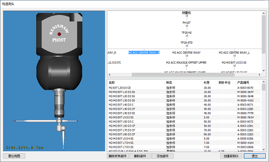The width and height of the screenshot is (269, 162).
Task: Select the M2-M2 EXT L40 D3 SS row
Action: tap(184, 113)
